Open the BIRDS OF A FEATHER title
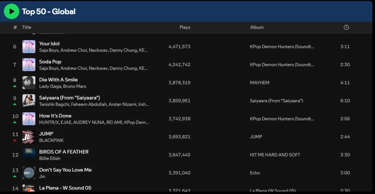The height and width of the screenshot is (194, 375). (64, 152)
